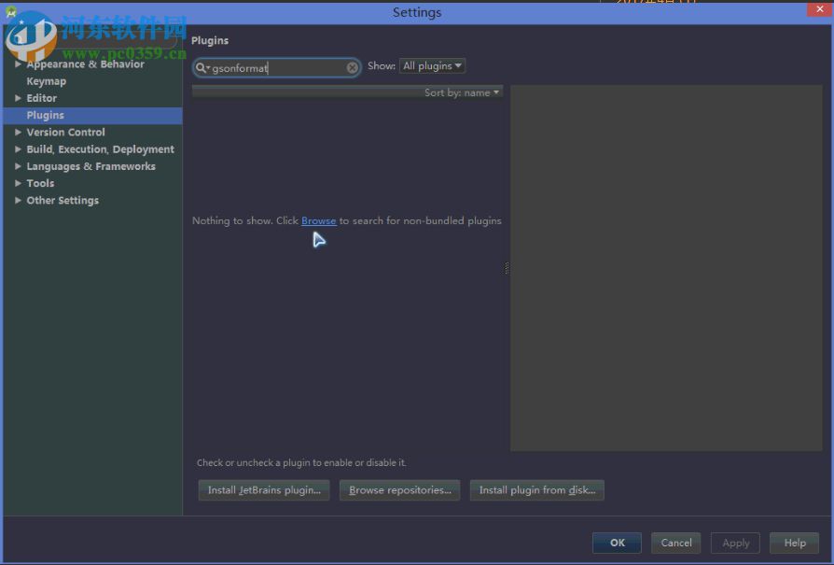
Task: Expand the Tools settings section
Action: click(19, 183)
